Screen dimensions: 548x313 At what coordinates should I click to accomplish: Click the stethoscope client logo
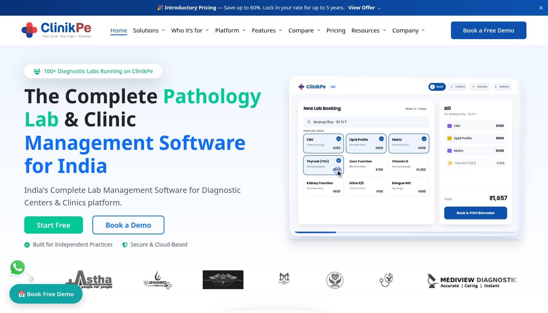pyautogui.click(x=386, y=280)
